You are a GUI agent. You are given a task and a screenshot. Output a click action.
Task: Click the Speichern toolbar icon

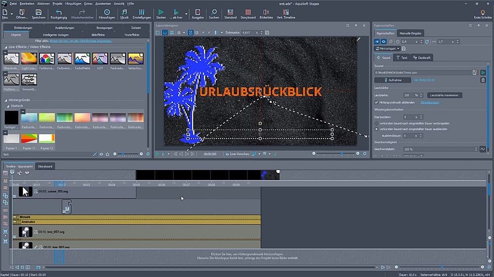(x=39, y=13)
